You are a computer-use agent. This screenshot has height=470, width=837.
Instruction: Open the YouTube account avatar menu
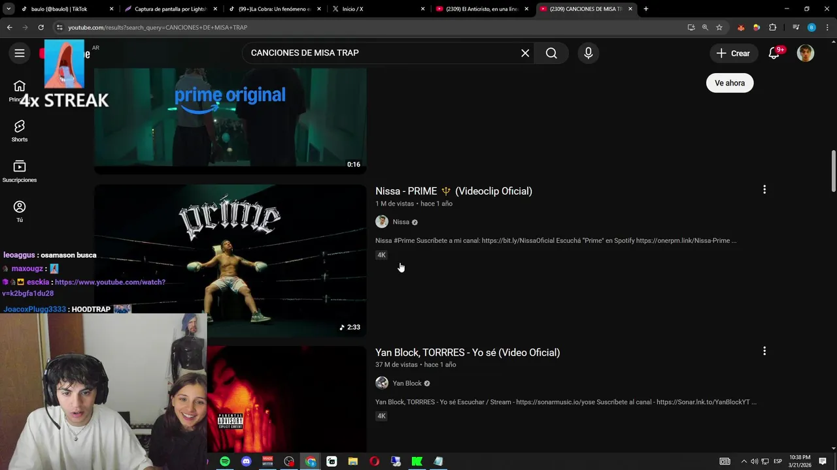click(806, 53)
